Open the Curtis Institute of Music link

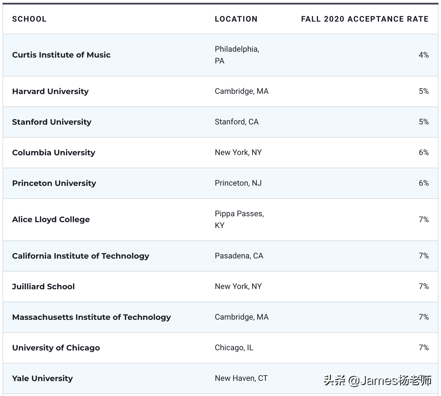[61, 55]
